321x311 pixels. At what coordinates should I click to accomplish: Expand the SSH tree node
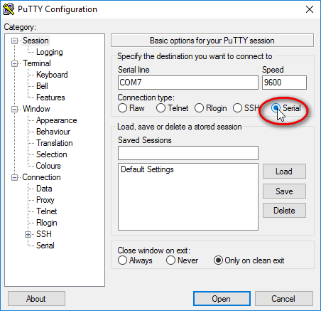pyautogui.click(x=28, y=234)
